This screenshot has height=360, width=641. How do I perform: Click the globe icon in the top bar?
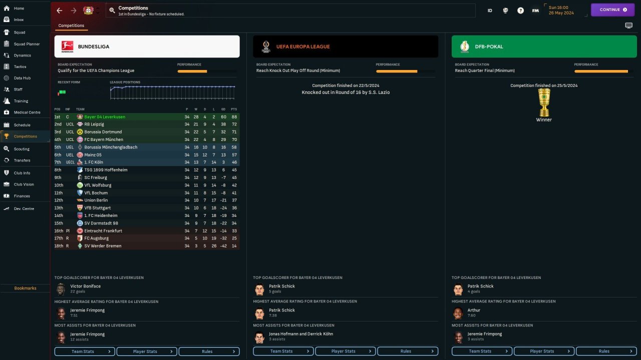[x=505, y=10]
